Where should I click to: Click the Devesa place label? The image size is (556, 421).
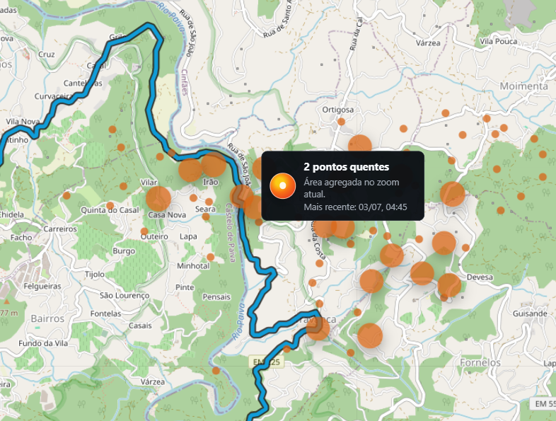[x=480, y=277]
